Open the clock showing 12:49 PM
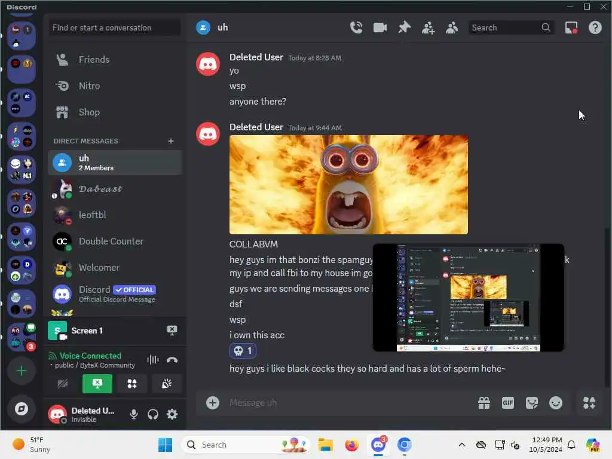 click(546, 445)
